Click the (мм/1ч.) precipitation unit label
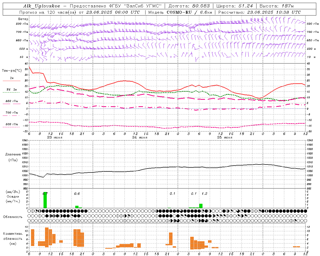The width and height of the screenshot is (320, 256). pos(13,201)
